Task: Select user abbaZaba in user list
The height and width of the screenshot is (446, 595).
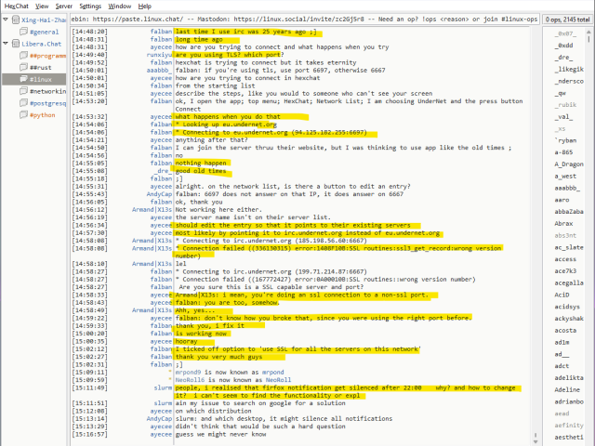Action: click(569, 212)
